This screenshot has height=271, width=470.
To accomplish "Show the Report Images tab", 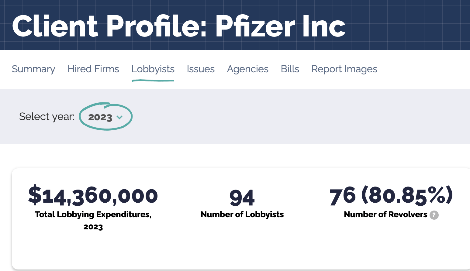I will click(x=344, y=69).
